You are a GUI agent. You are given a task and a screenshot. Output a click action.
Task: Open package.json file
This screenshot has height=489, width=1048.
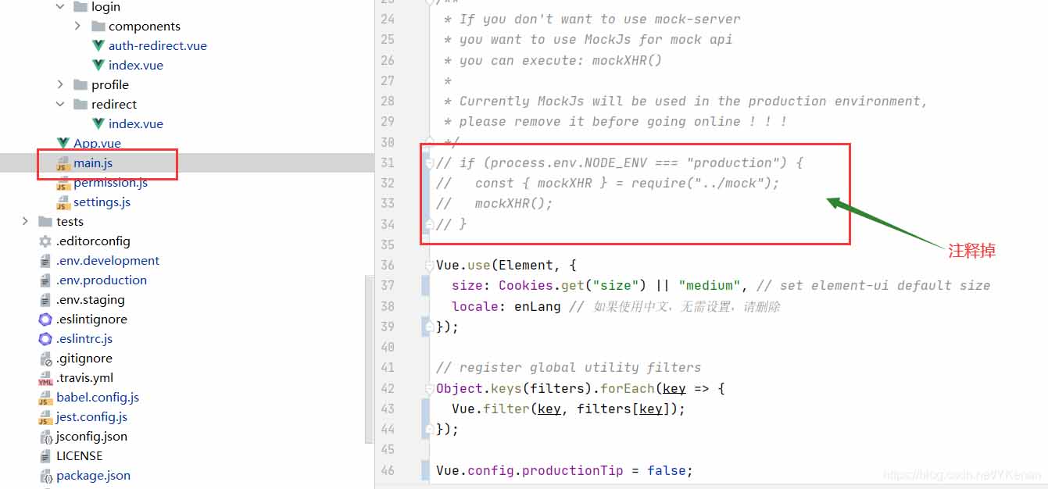pyautogui.click(x=93, y=476)
